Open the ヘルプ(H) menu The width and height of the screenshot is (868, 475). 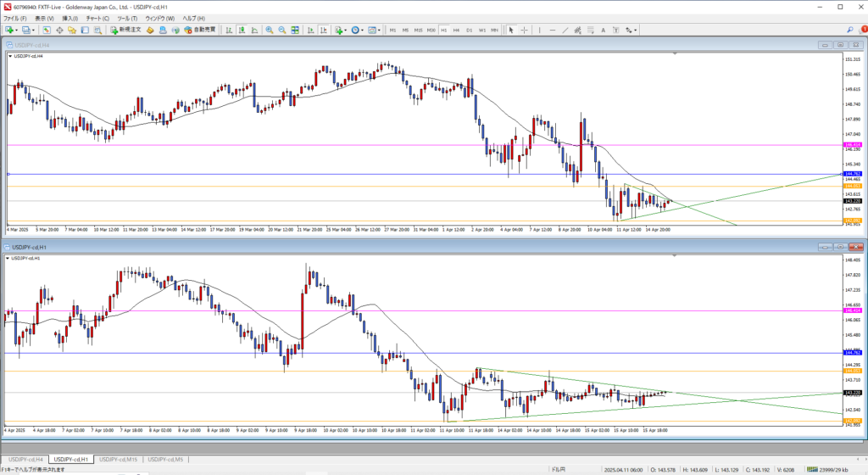point(194,19)
